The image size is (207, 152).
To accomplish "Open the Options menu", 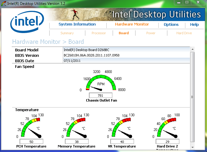I will (x=171, y=25).
